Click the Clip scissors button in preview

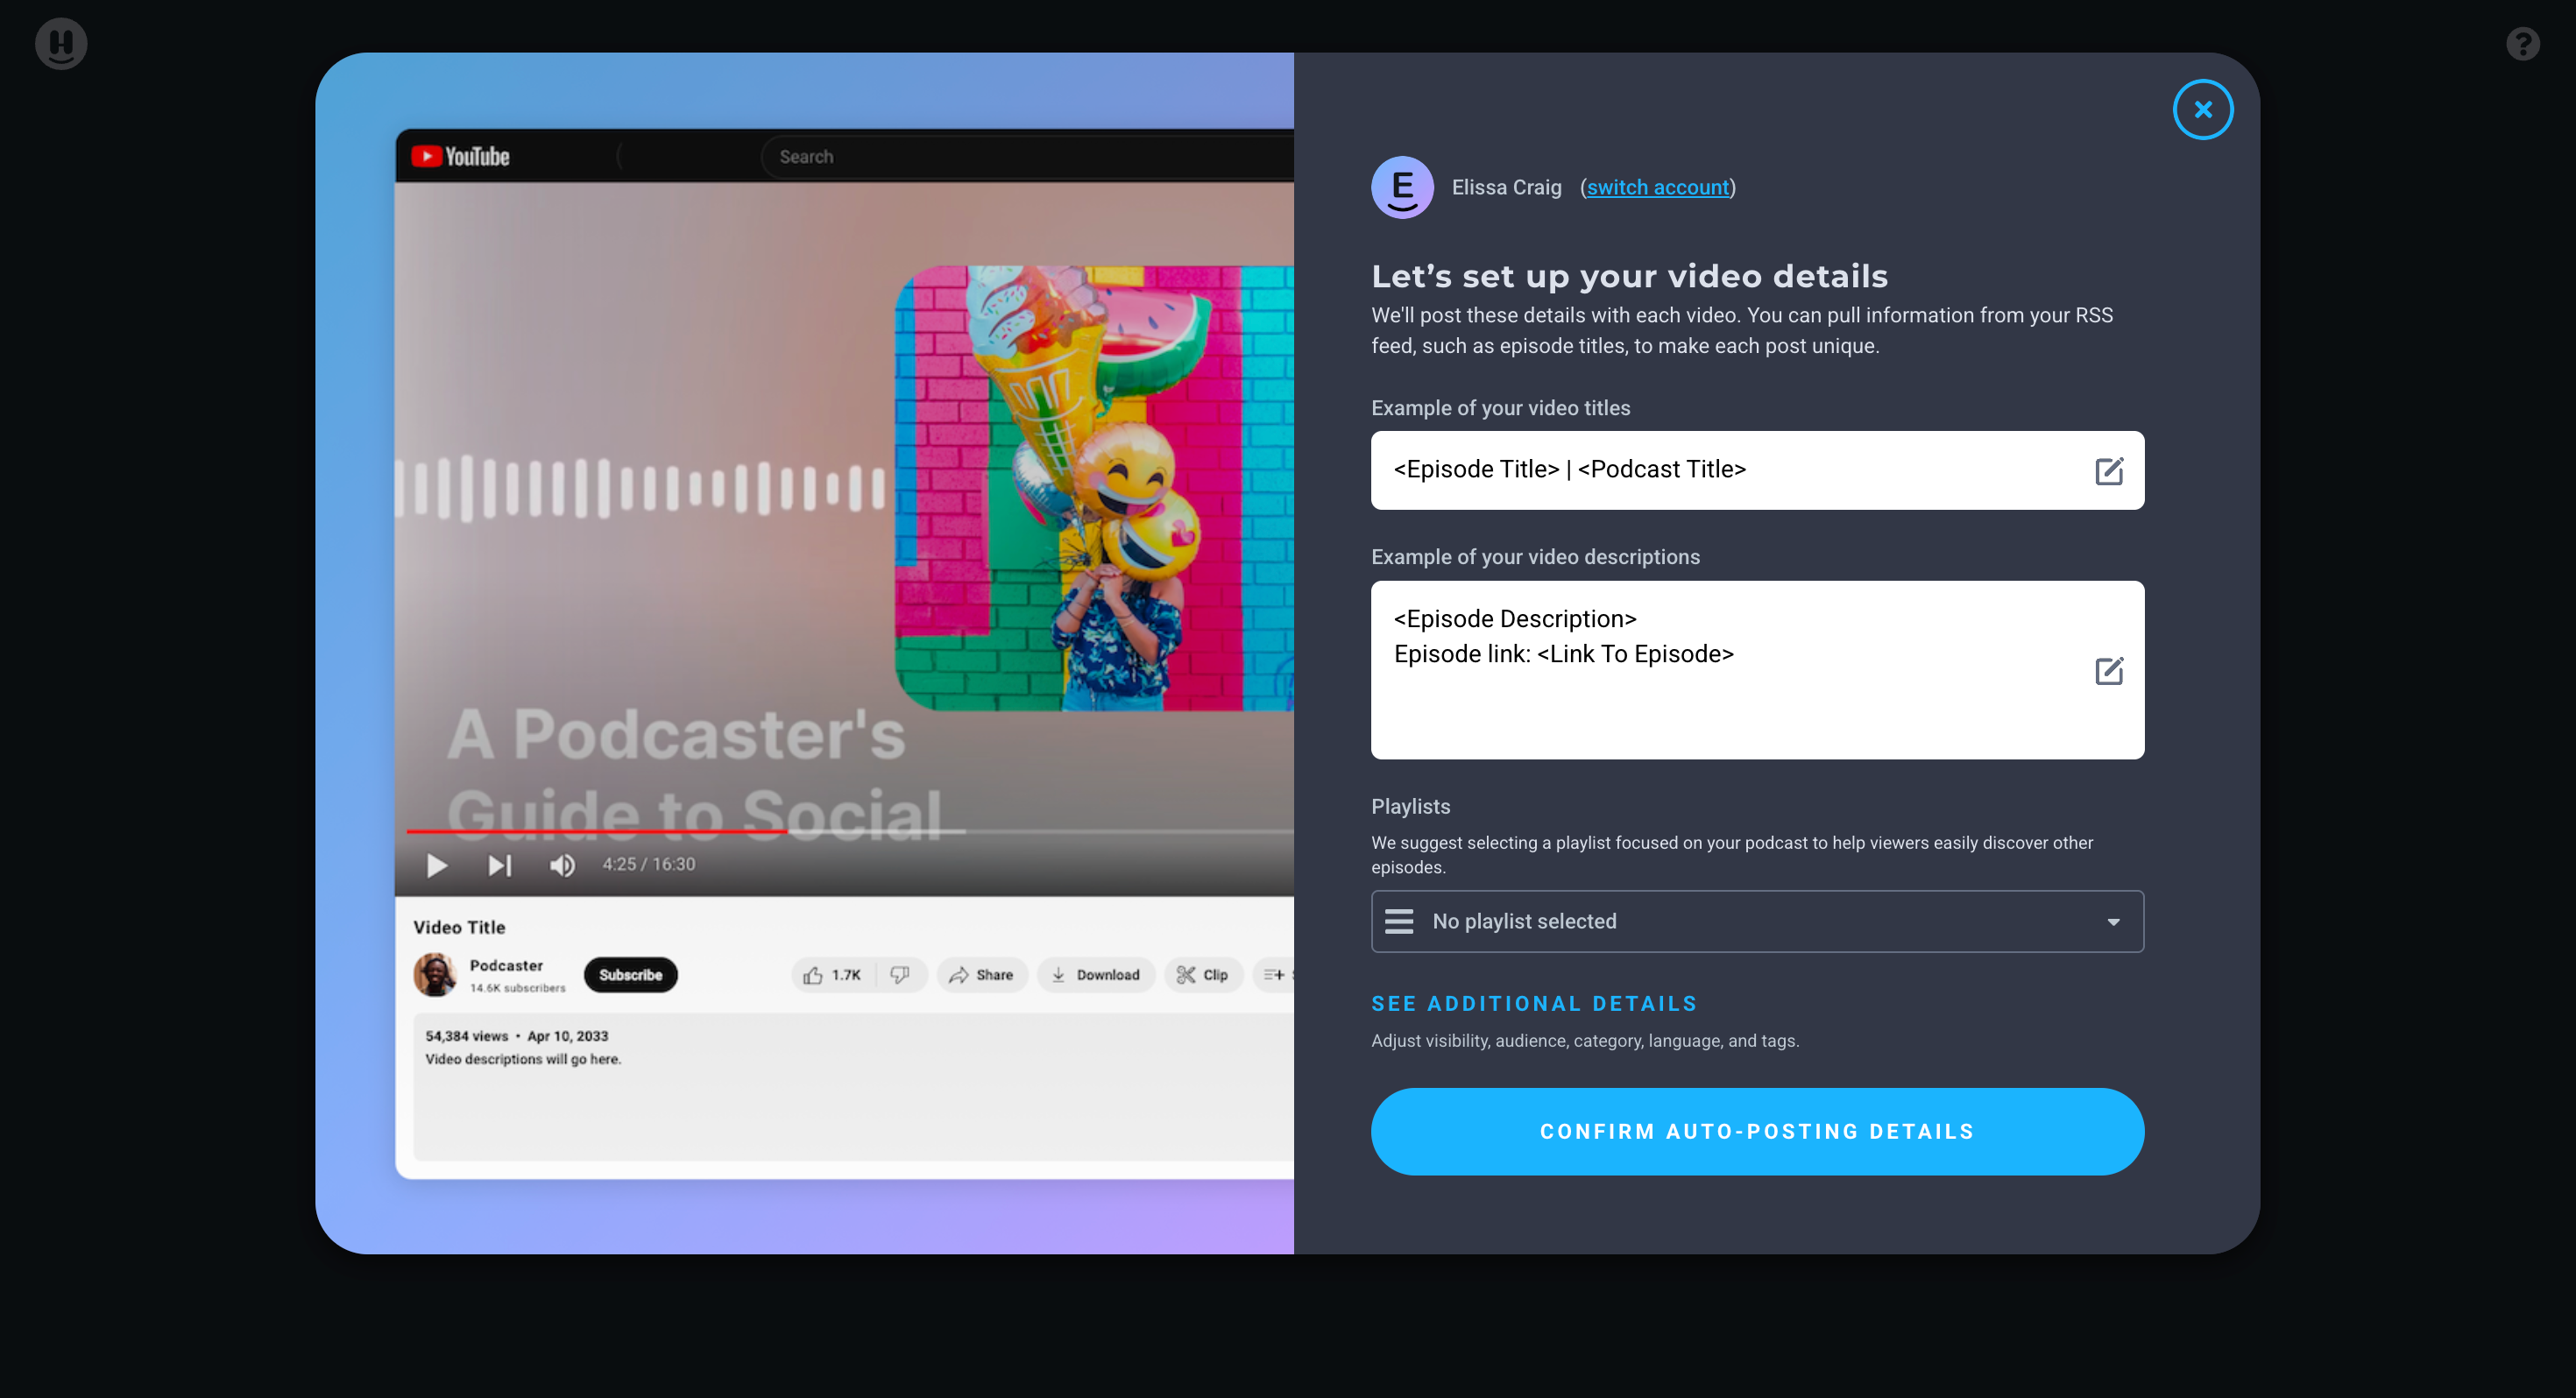pos(1203,975)
